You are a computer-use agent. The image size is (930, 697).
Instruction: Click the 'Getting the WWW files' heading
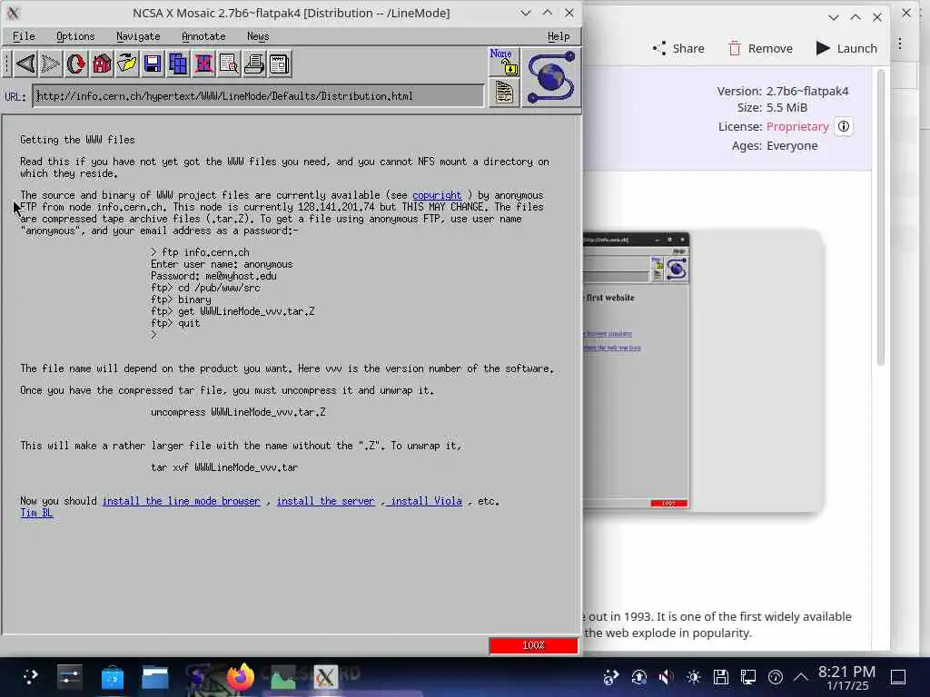78,140
